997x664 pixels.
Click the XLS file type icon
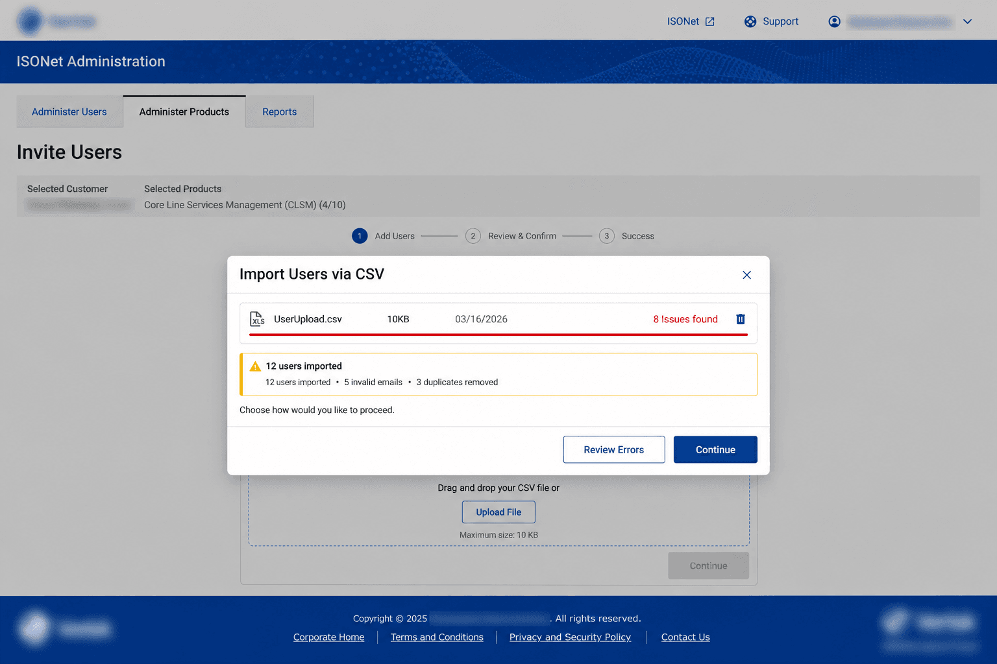coord(257,318)
